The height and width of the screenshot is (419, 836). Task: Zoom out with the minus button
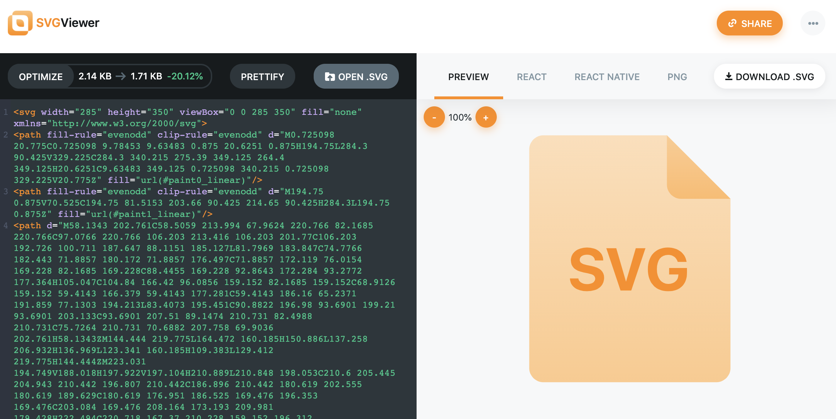pyautogui.click(x=434, y=117)
